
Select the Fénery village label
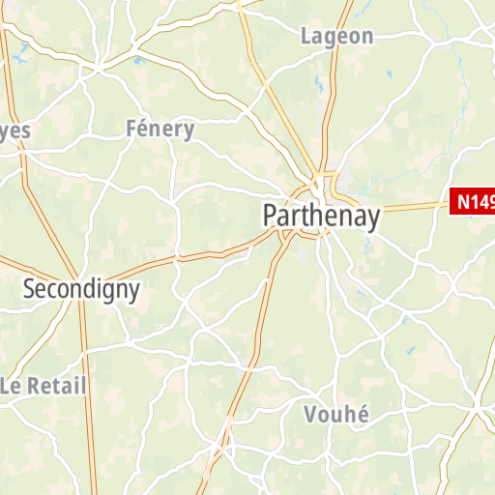160,129
